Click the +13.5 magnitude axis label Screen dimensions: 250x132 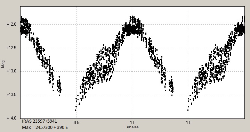click(x=11, y=95)
